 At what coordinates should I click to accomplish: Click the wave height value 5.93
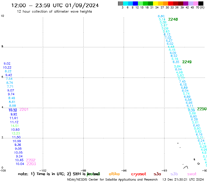tap(197, 129)
